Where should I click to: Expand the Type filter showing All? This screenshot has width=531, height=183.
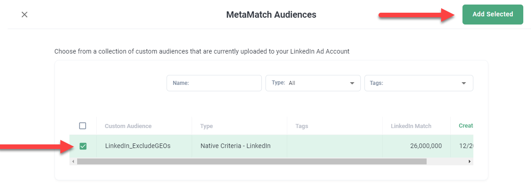(x=313, y=83)
